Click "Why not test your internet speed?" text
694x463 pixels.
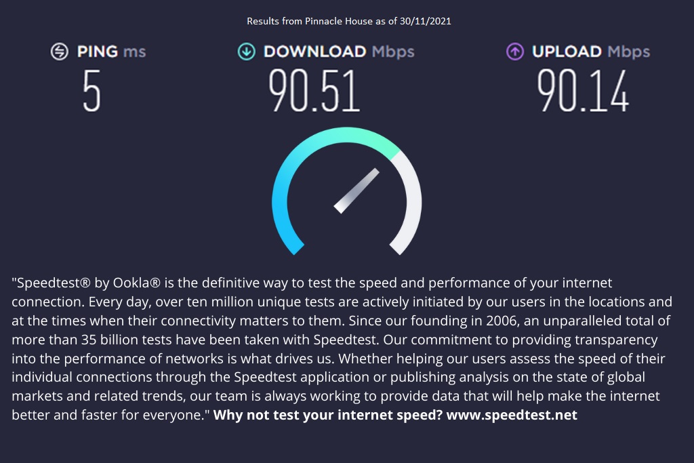pyautogui.click(x=328, y=415)
